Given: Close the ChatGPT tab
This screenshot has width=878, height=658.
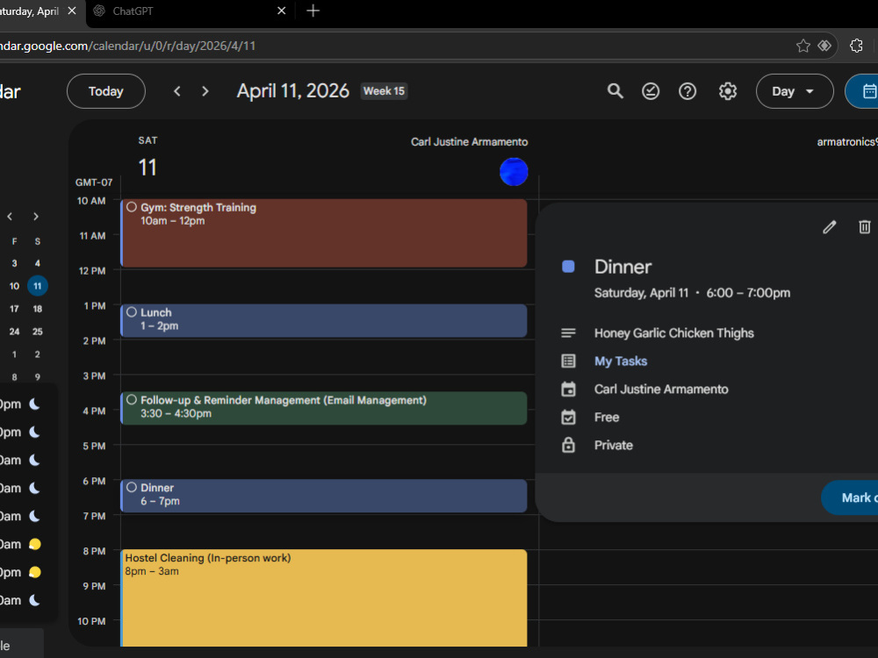Looking at the screenshot, I should 282,11.
